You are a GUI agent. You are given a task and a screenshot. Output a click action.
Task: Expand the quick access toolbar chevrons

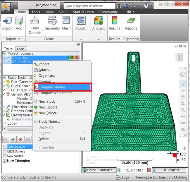[x=15, y=6]
